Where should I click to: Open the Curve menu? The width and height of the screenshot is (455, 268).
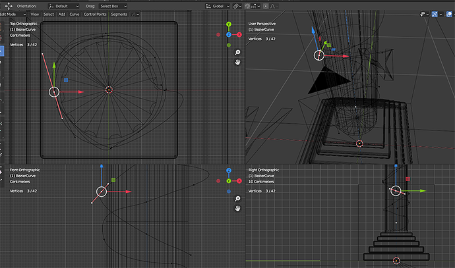[75, 14]
